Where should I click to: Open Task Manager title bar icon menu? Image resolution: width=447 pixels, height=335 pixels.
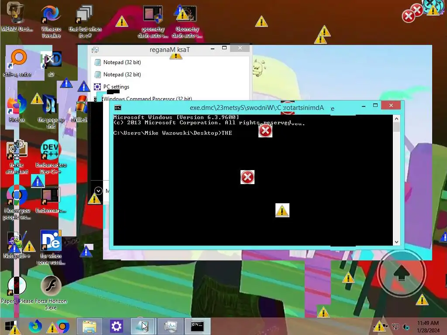[95, 50]
